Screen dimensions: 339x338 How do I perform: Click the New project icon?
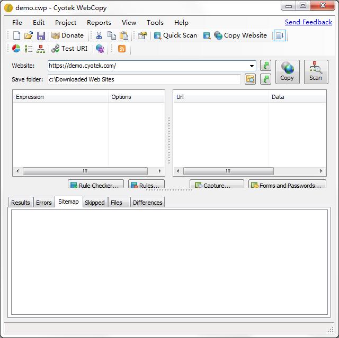[16, 35]
